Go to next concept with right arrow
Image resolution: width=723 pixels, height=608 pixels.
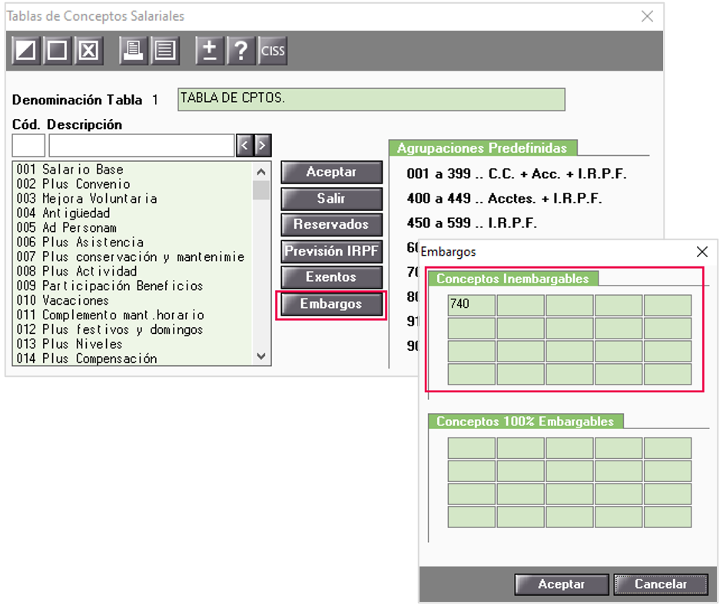click(262, 146)
